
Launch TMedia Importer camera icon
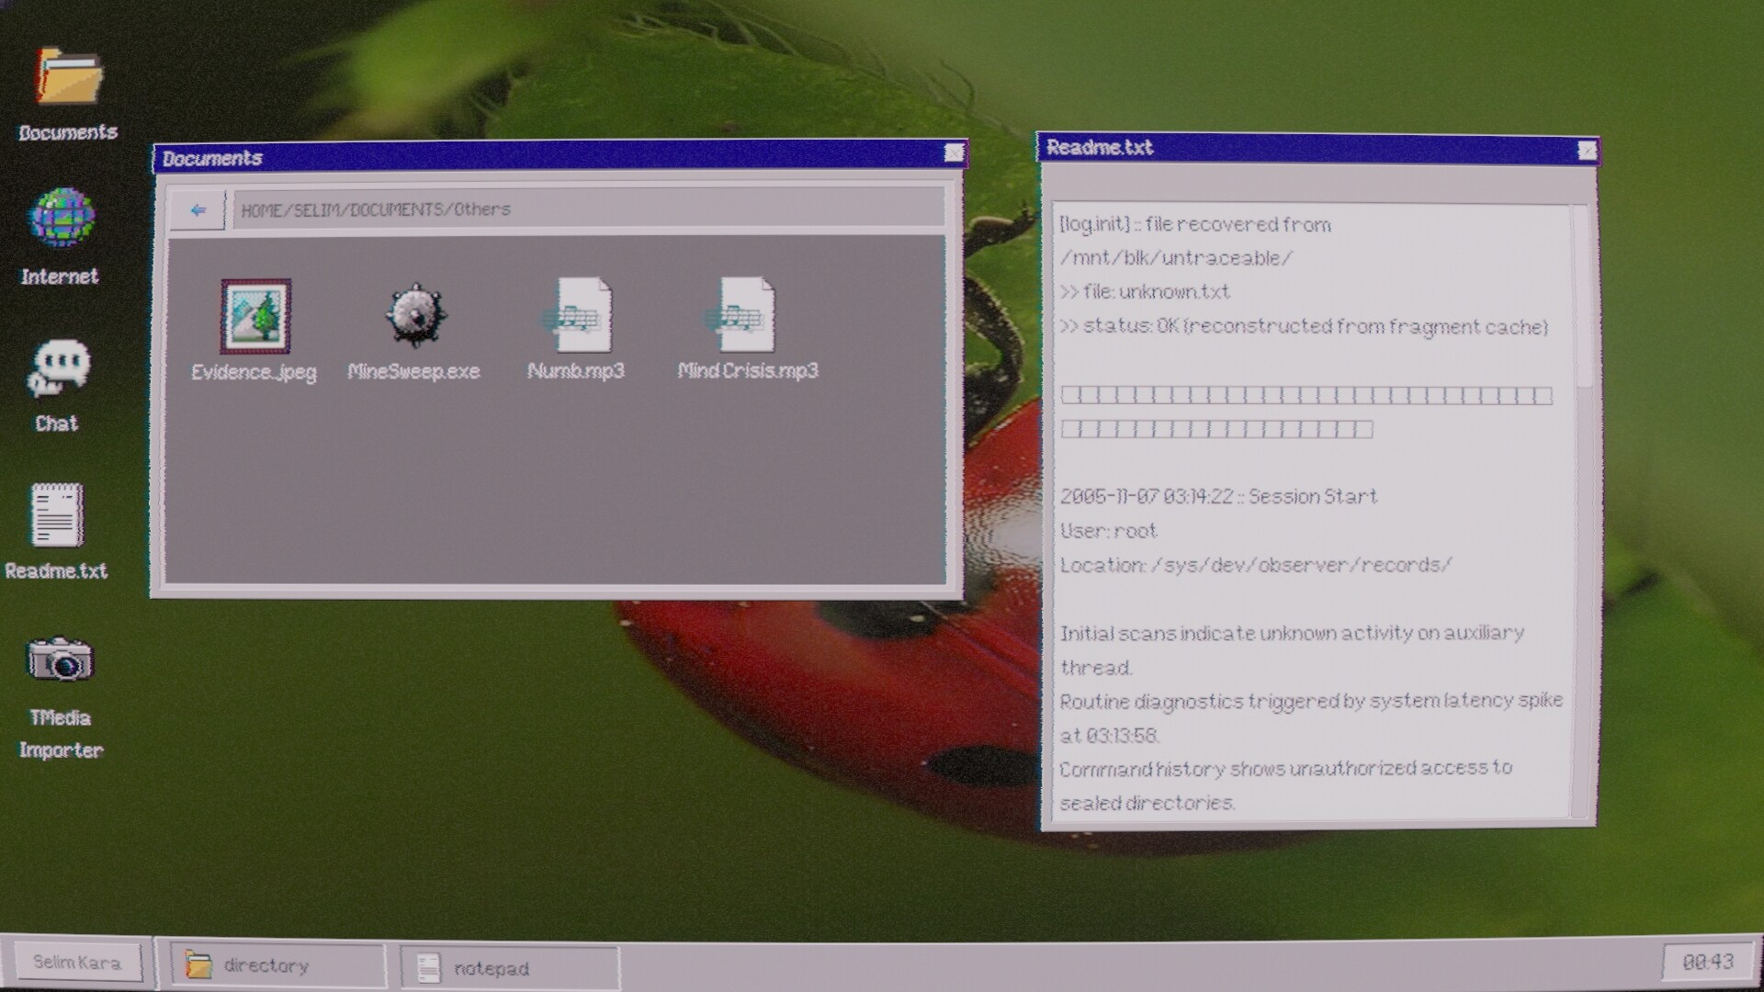(60, 659)
